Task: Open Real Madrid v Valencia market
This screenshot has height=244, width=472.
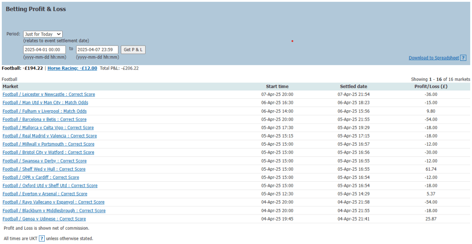Action: [x=49, y=136]
